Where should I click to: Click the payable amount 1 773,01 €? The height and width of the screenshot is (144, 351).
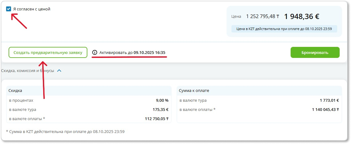pos(329,100)
